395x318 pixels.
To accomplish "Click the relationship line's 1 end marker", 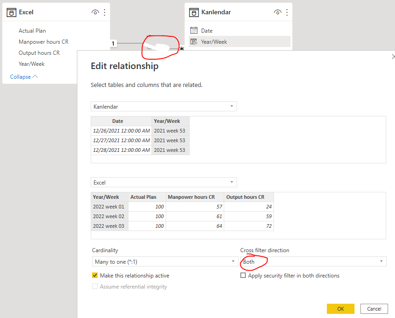I will point(113,44).
